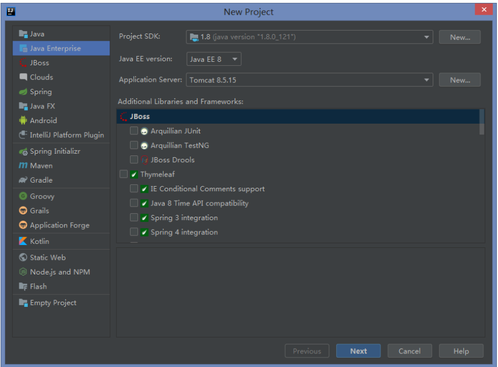The width and height of the screenshot is (498, 367).
Task: Select the Arquillian TestNG label
Action: (x=180, y=146)
